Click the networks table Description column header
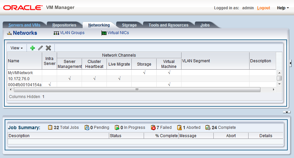 coord(263,61)
